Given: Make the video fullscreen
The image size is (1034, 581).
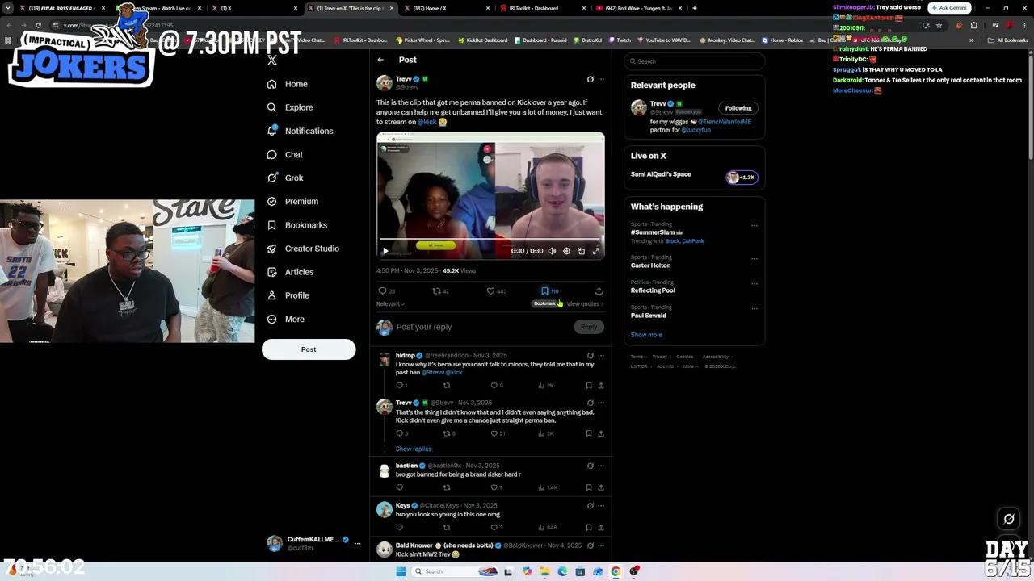Looking at the screenshot, I should point(596,251).
